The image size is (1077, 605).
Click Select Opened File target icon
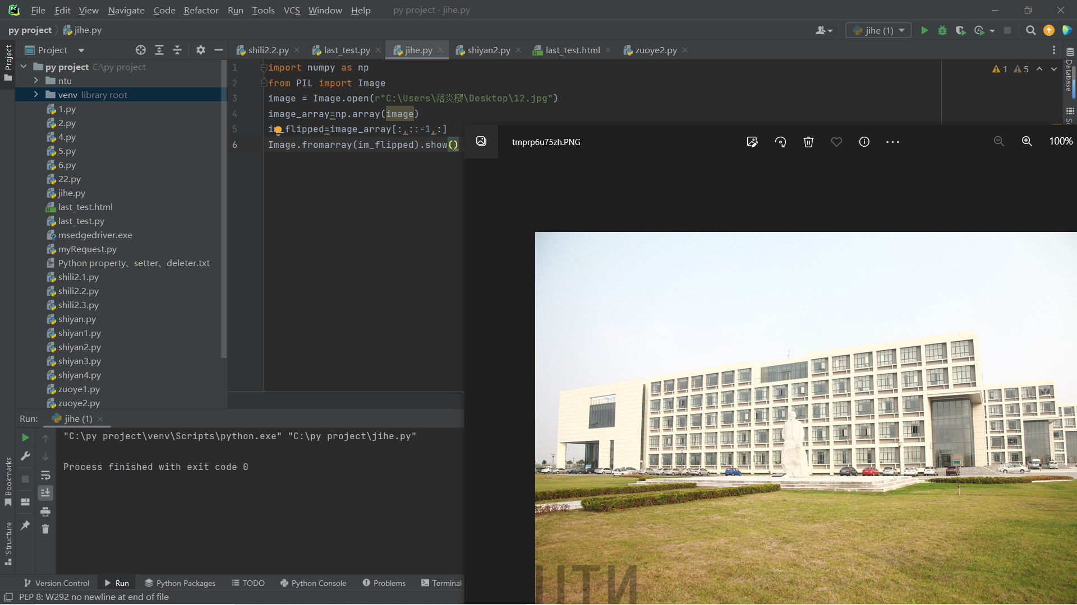pyautogui.click(x=141, y=50)
